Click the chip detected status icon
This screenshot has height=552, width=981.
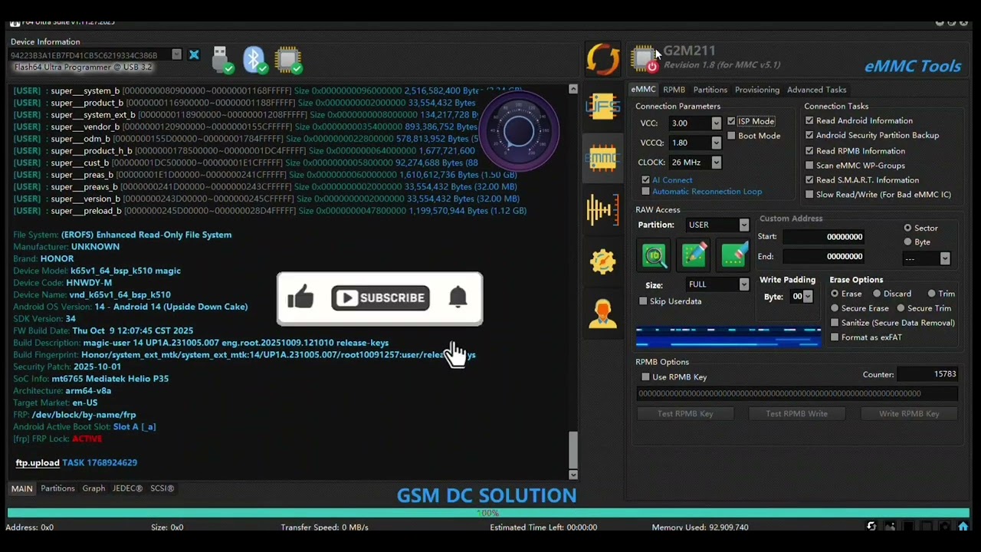pos(288,60)
